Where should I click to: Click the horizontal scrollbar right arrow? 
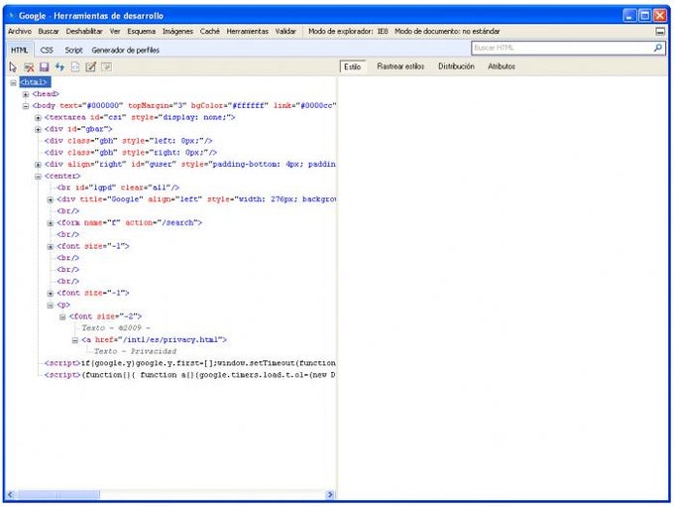click(x=330, y=495)
